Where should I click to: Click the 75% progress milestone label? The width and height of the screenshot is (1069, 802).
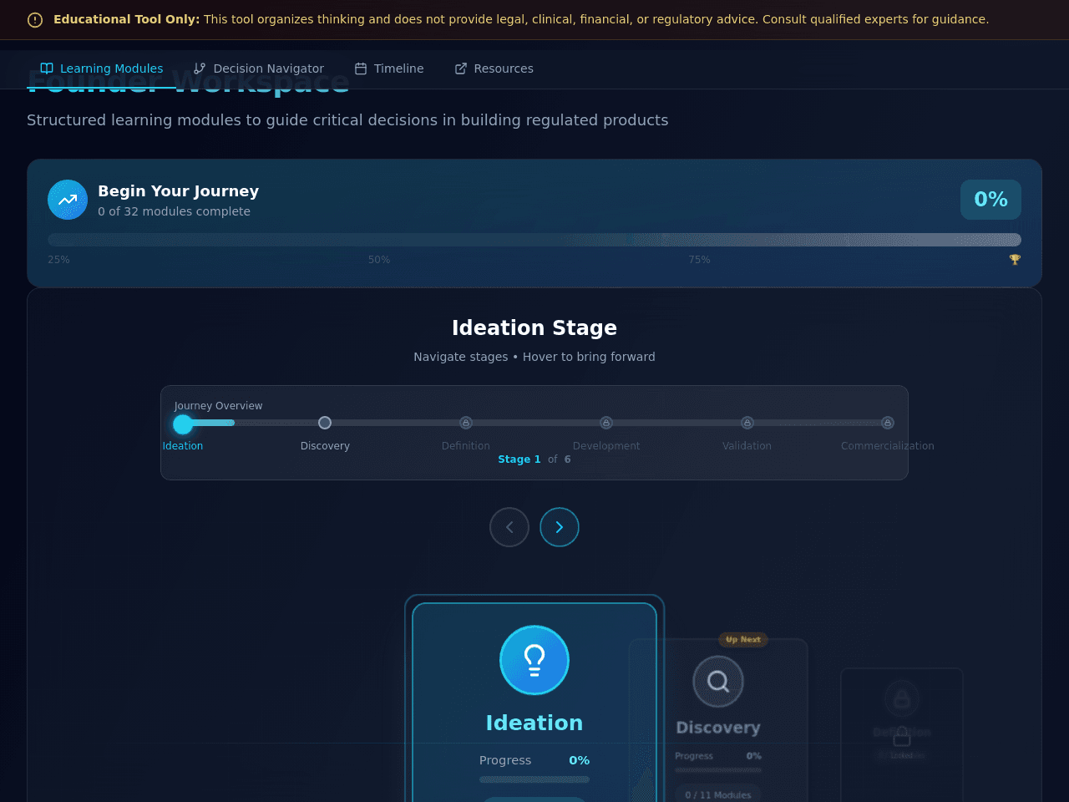click(x=700, y=260)
